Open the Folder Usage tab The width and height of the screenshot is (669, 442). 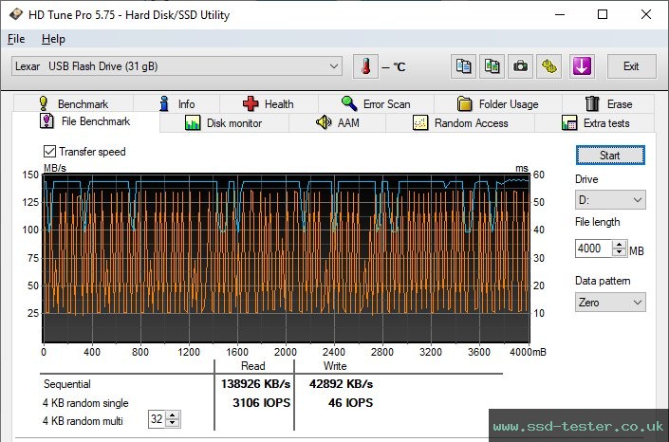497,103
